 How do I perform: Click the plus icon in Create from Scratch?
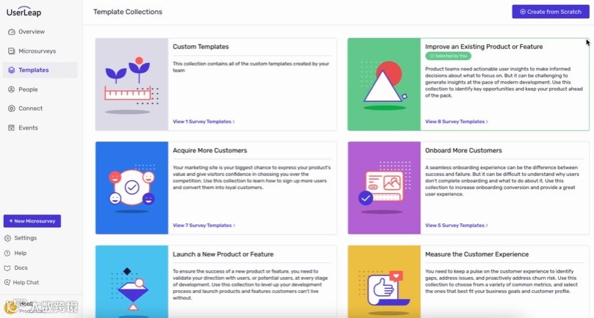click(522, 12)
